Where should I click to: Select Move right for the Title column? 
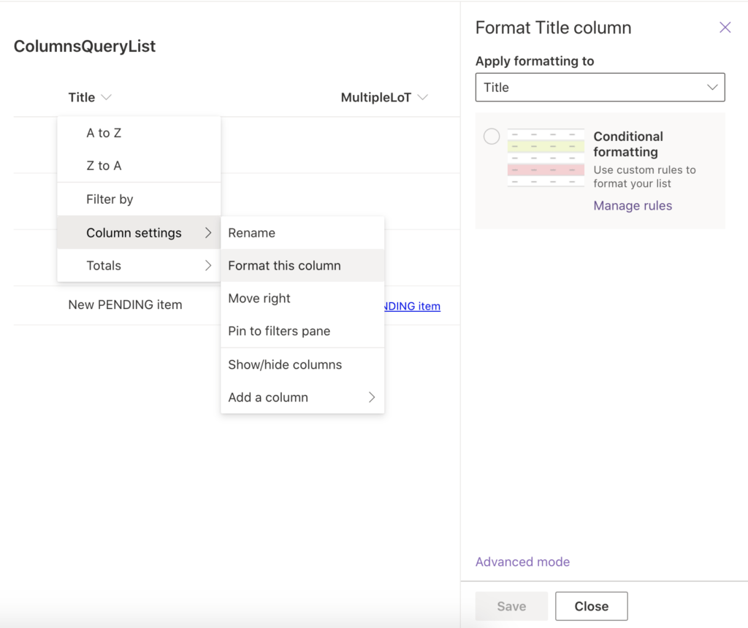click(259, 298)
